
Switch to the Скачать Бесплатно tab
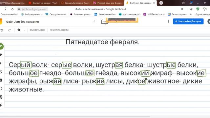click(75, 3)
